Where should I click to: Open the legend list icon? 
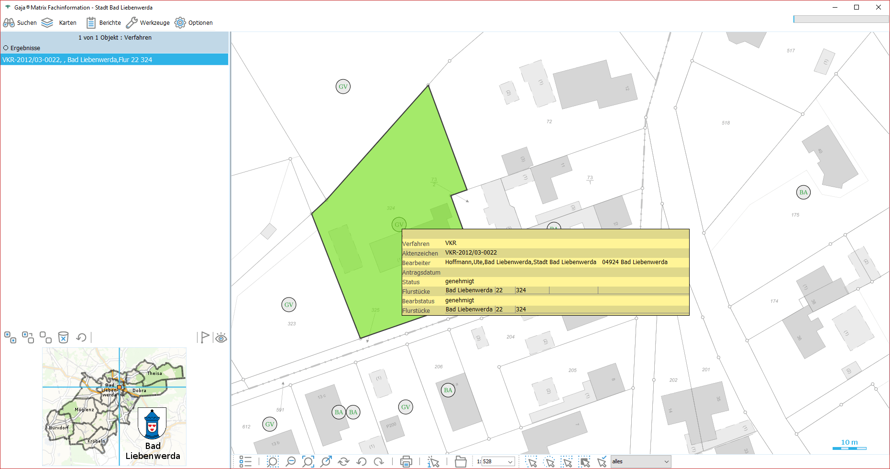(245, 461)
